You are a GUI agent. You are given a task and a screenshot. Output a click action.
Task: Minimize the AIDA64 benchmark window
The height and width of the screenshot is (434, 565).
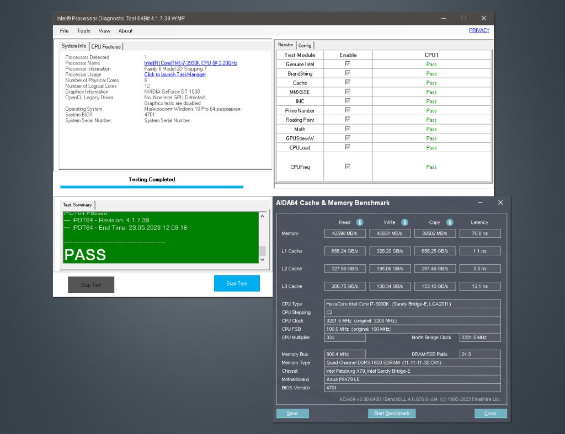(x=480, y=202)
